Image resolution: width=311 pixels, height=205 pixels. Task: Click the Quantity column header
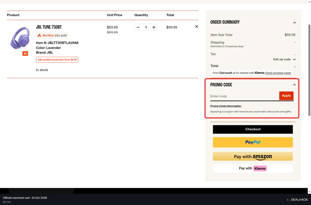(141, 15)
